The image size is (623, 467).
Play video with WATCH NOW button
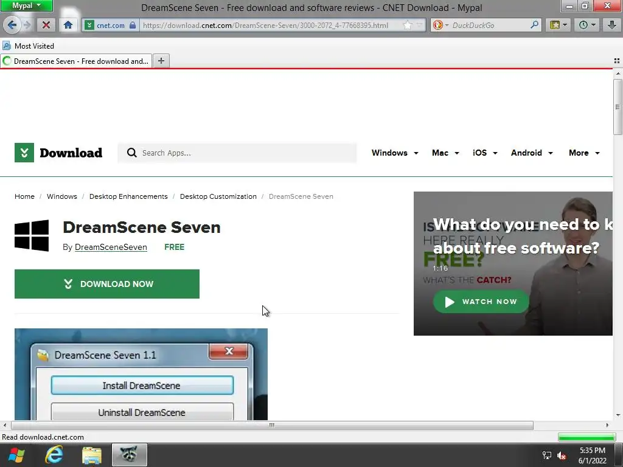[481, 302]
